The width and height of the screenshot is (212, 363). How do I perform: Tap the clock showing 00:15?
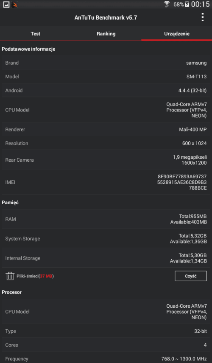tap(200, 4)
